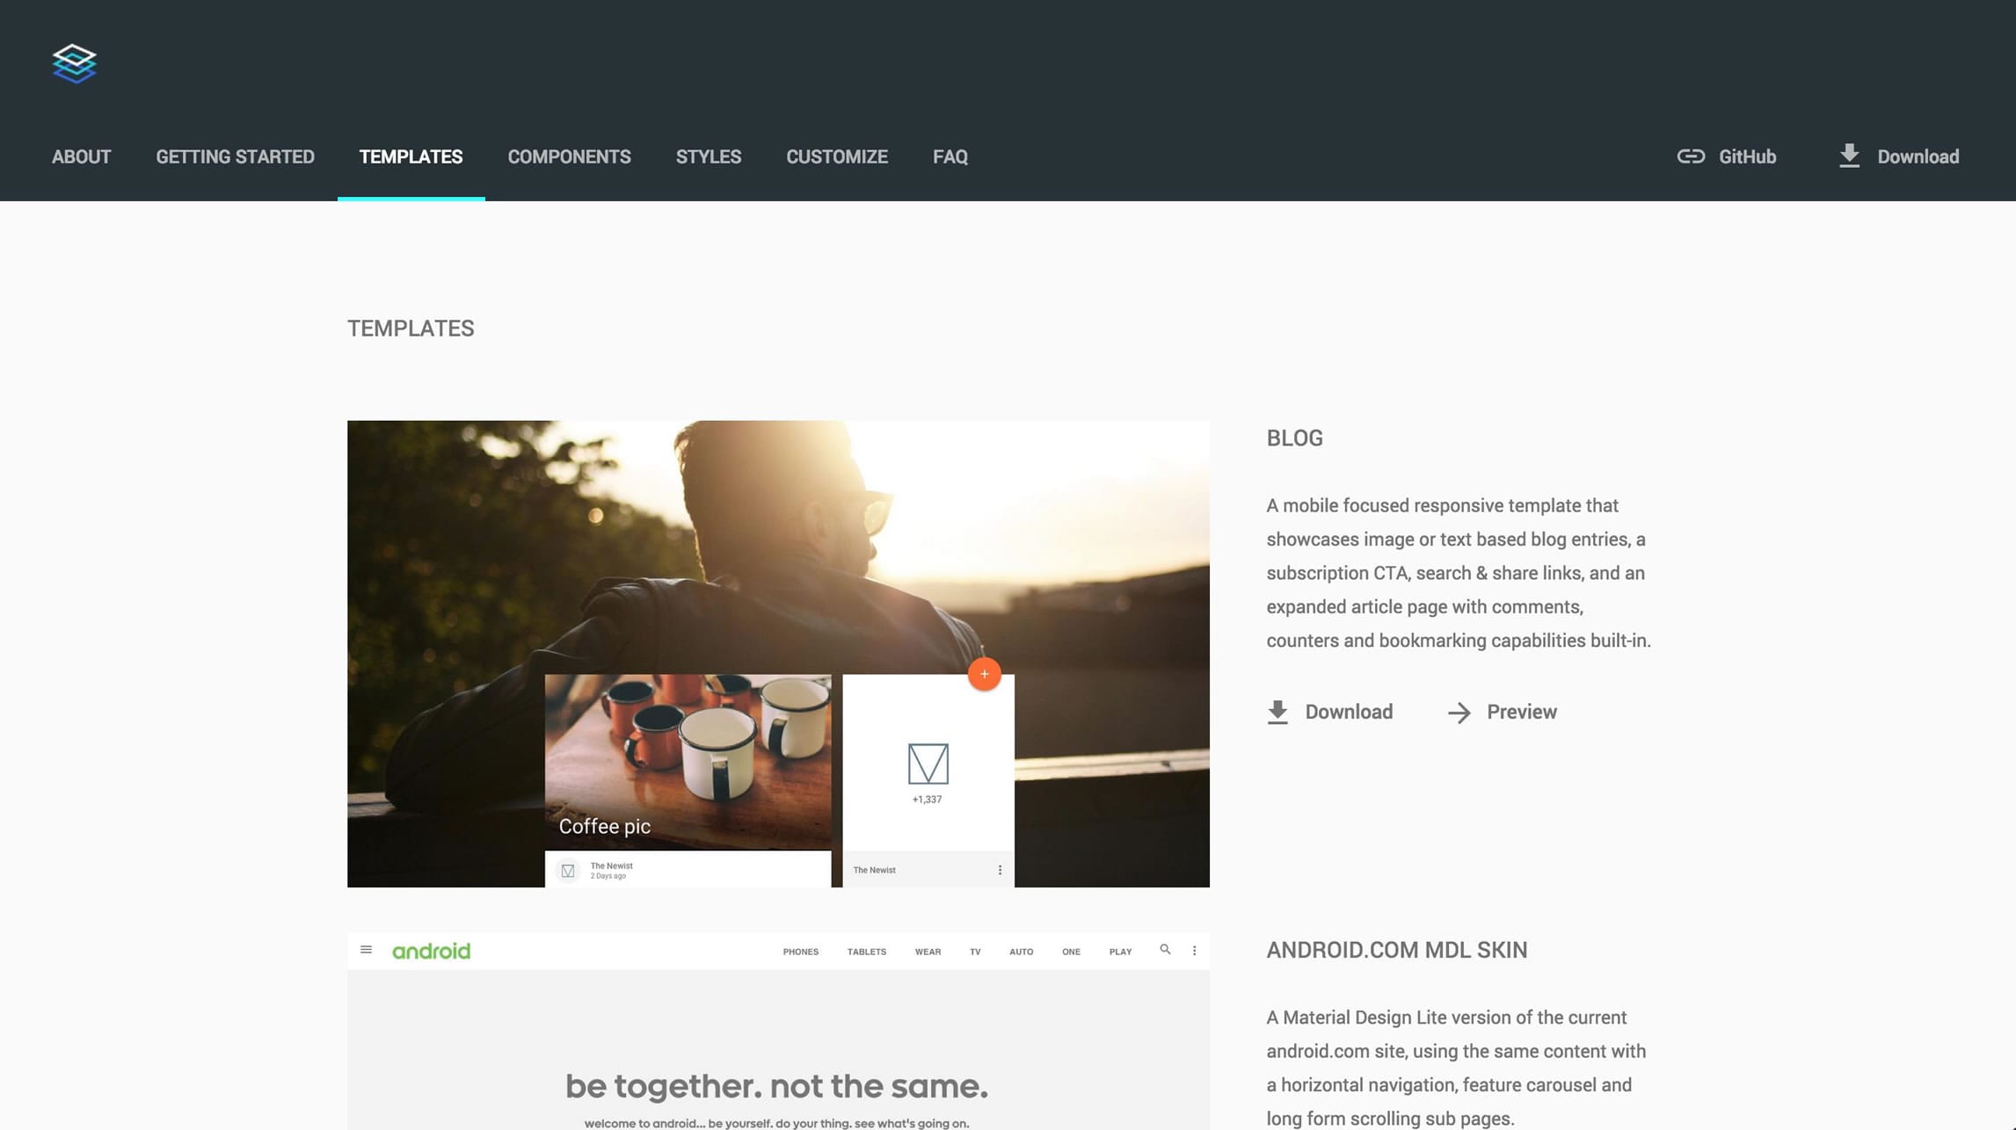
Task: Toggle the GitHub repository link
Action: coord(1725,156)
